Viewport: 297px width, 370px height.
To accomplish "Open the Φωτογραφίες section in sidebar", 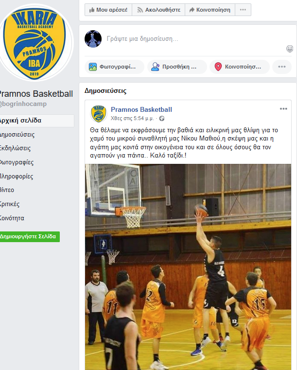I will [x=17, y=162].
